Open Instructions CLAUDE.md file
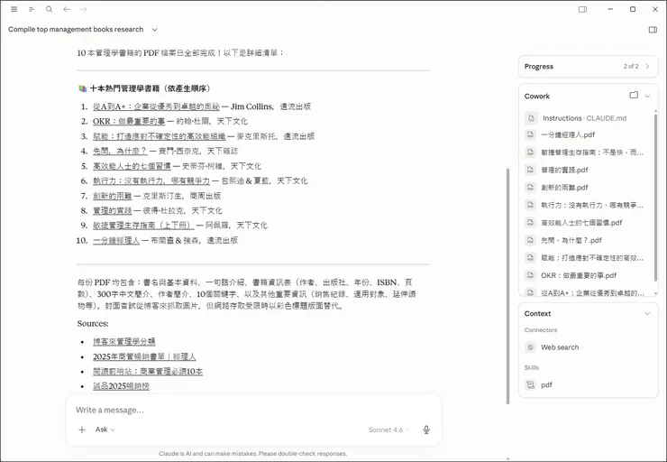 (x=584, y=118)
